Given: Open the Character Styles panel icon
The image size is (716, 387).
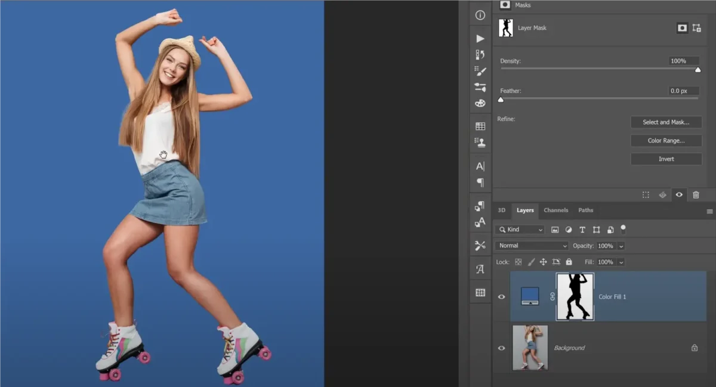Looking at the screenshot, I should click(480, 222).
